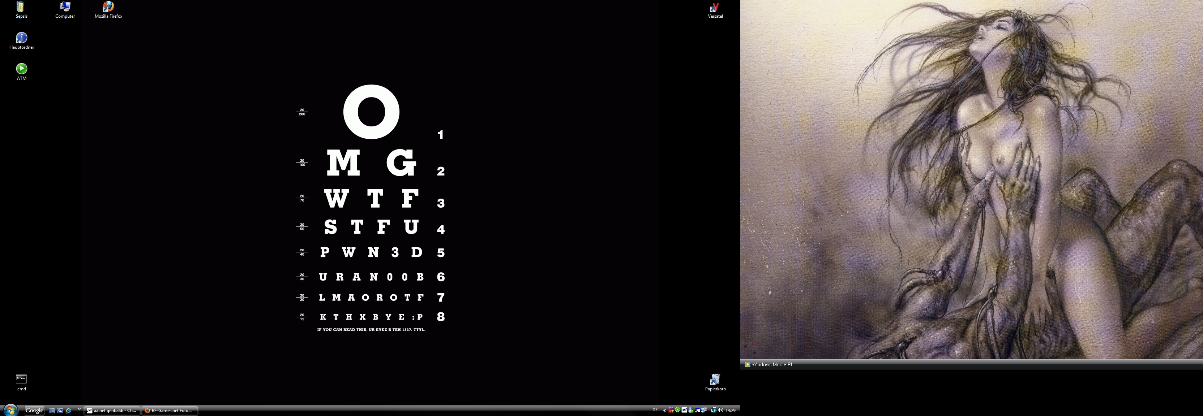This screenshot has width=1203, height=416.
Task: Expand hidden tray icons arrow
Action: [665, 411]
